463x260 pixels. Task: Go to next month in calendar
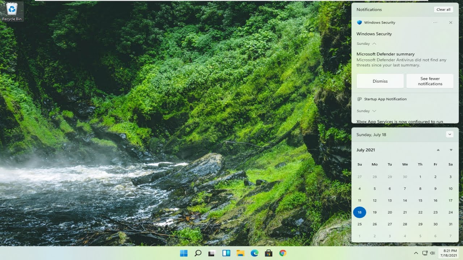451,150
